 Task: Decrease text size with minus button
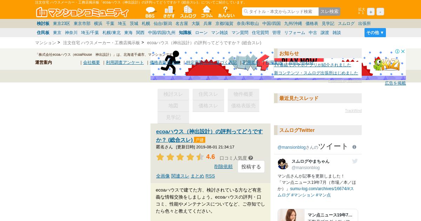[x=380, y=12]
